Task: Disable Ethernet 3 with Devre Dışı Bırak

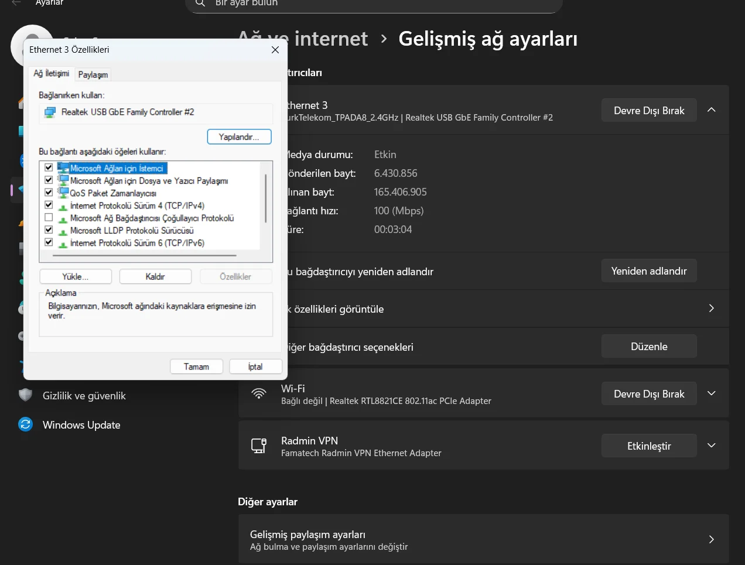Action: (649, 110)
